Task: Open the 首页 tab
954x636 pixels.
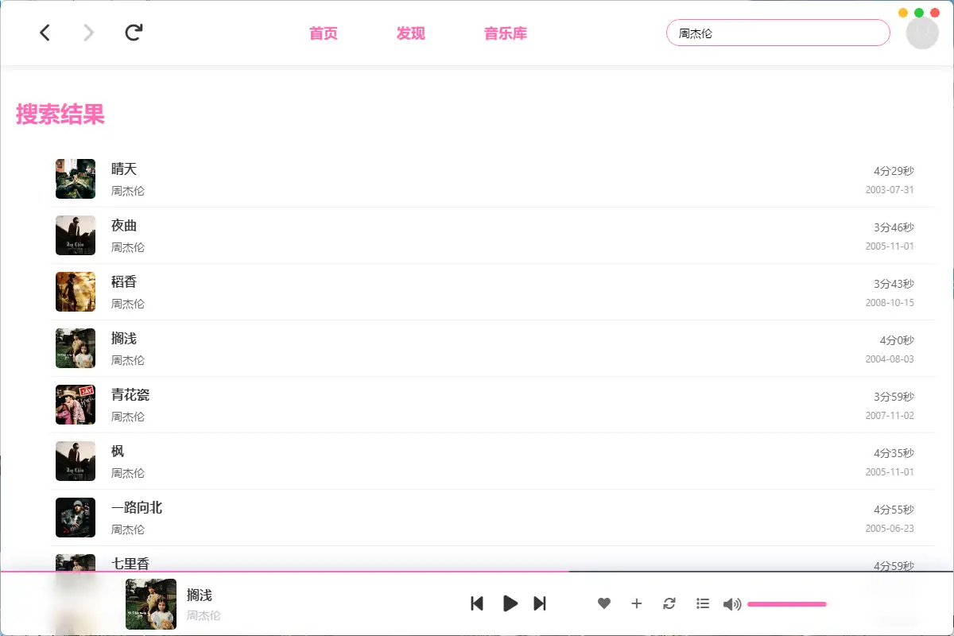Action: (x=324, y=33)
